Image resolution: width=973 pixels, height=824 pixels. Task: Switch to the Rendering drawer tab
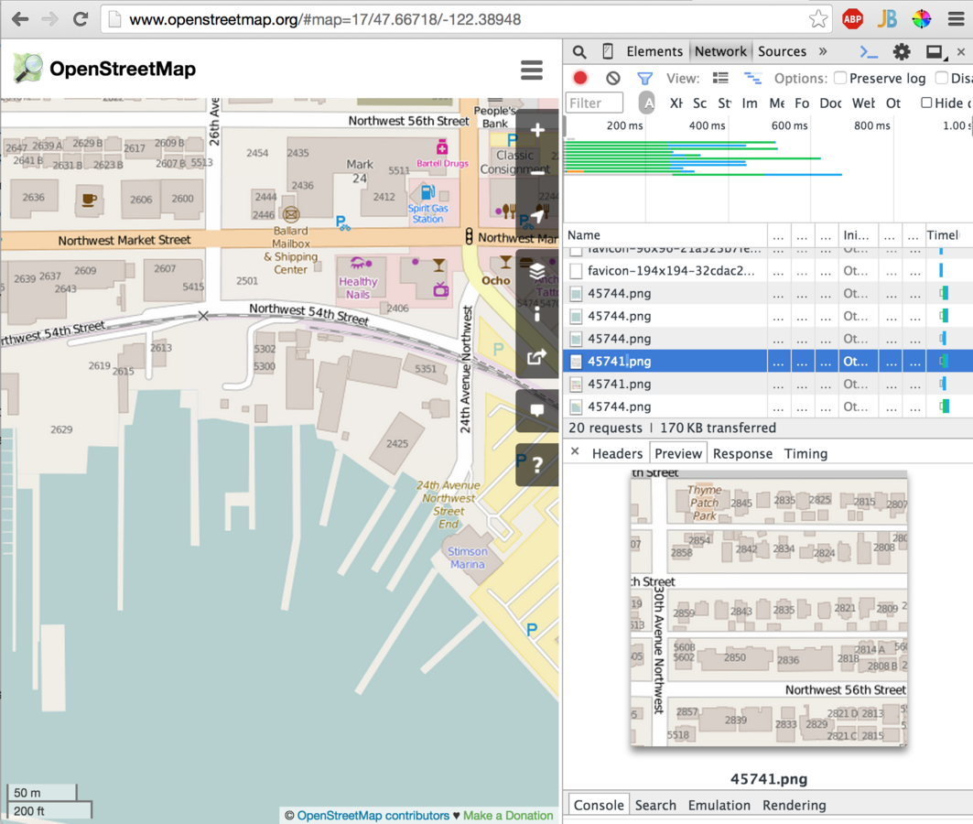795,805
